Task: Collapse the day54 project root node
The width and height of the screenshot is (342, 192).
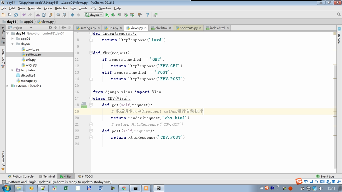Action: [x=7, y=33]
